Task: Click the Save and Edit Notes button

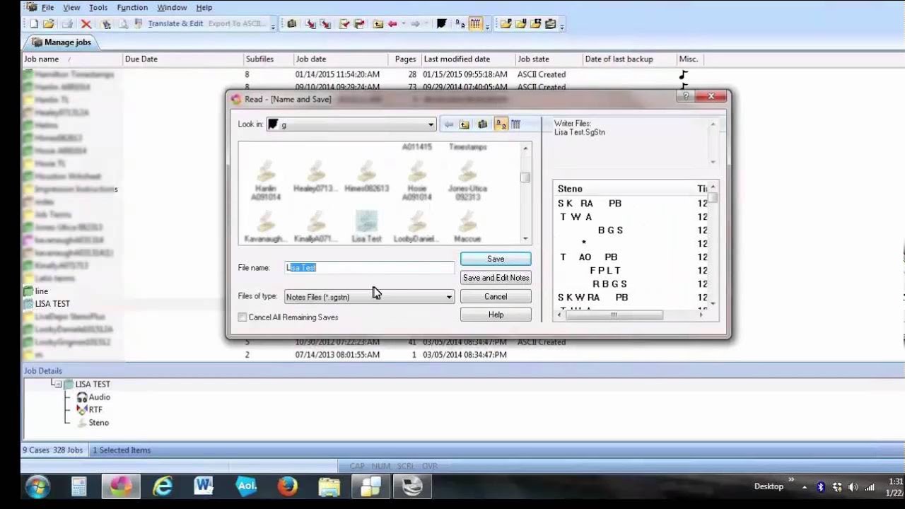Action: 496,278
